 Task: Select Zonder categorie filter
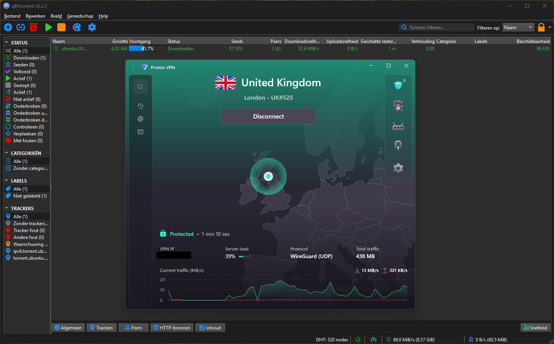point(27,168)
